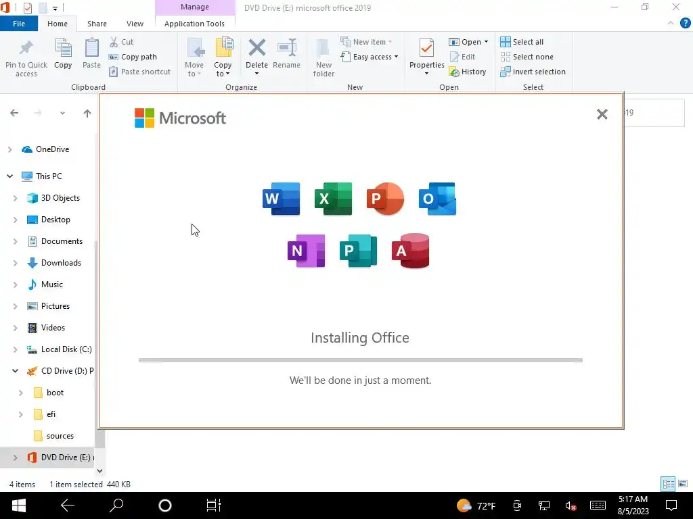The image size is (693, 519).
Task: Switch to the Share ribbon tab
Action: click(x=97, y=24)
